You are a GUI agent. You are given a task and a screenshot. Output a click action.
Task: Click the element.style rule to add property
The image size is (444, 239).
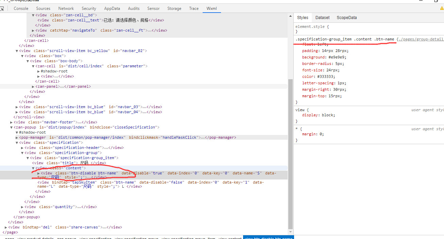(312, 27)
